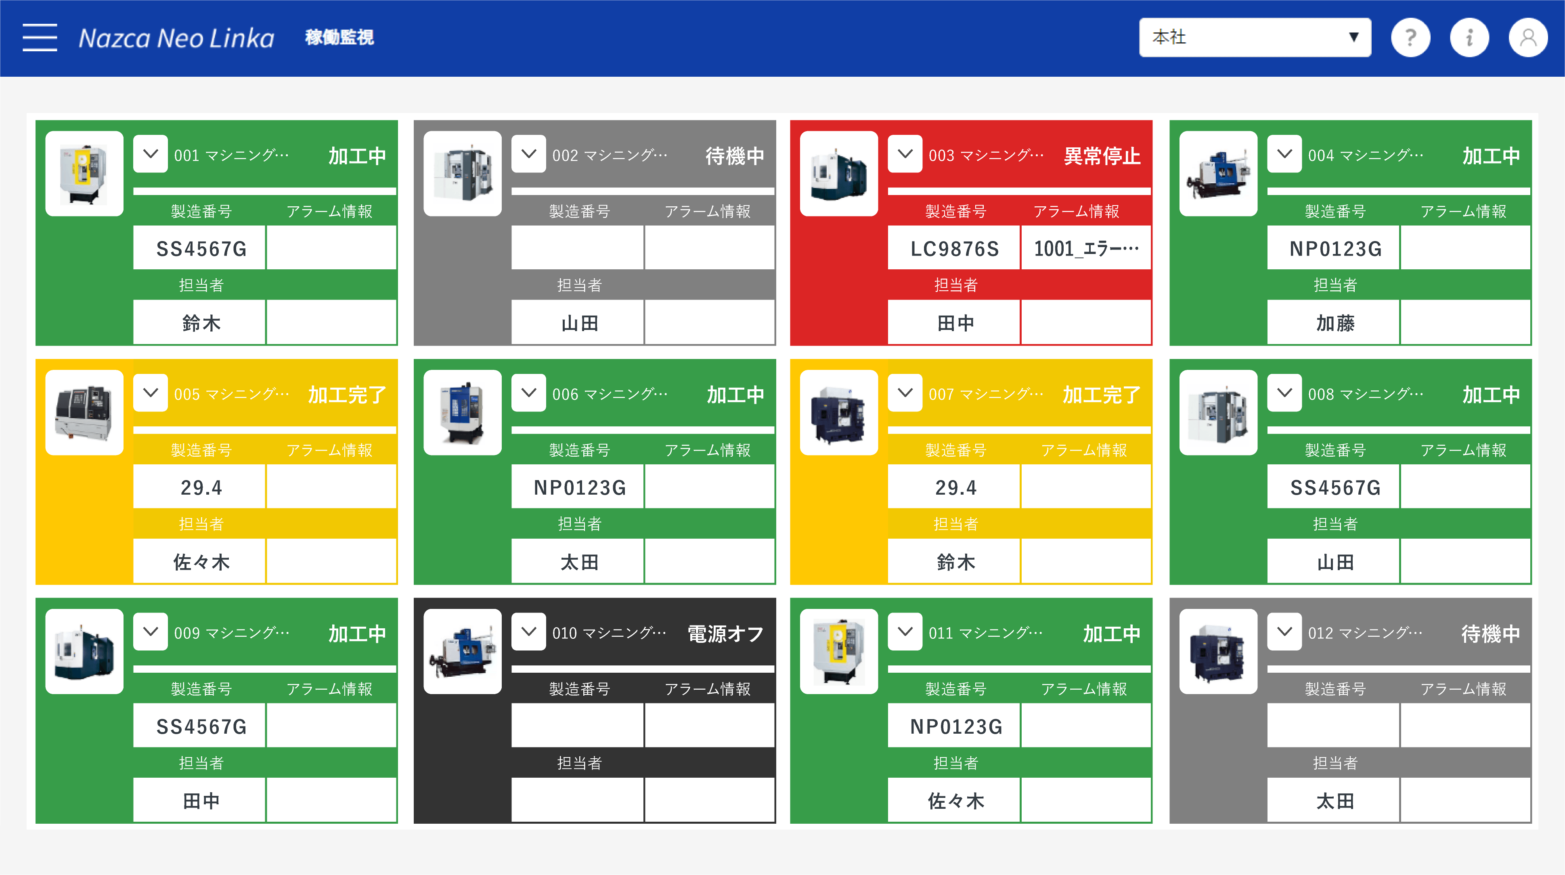
Task: Click machine 005 lathe thumbnail
Action: 84,413
